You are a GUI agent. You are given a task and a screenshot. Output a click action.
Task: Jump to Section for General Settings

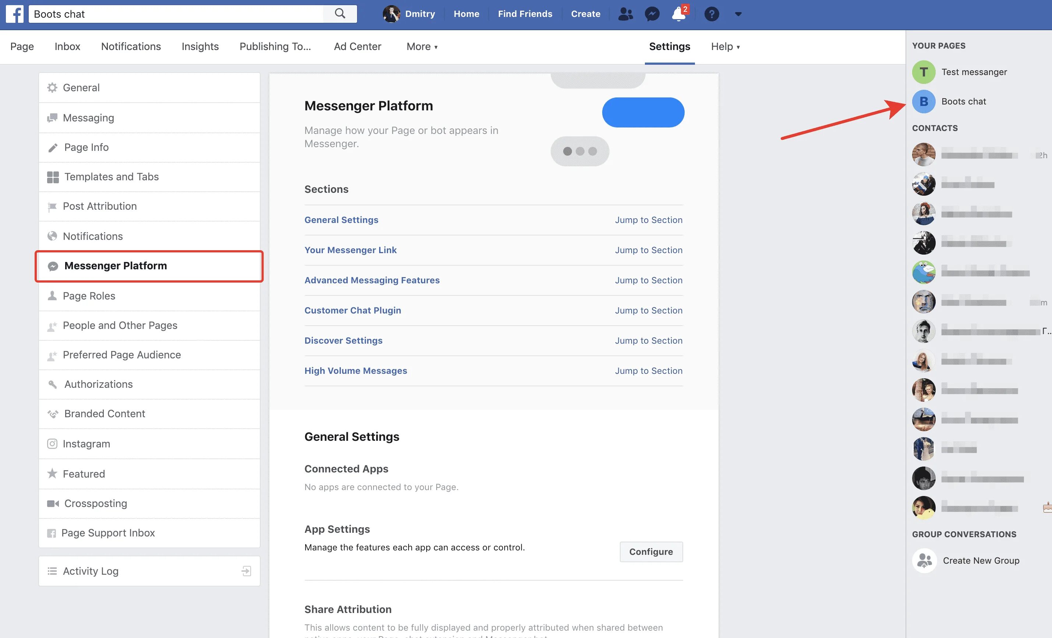coord(649,220)
